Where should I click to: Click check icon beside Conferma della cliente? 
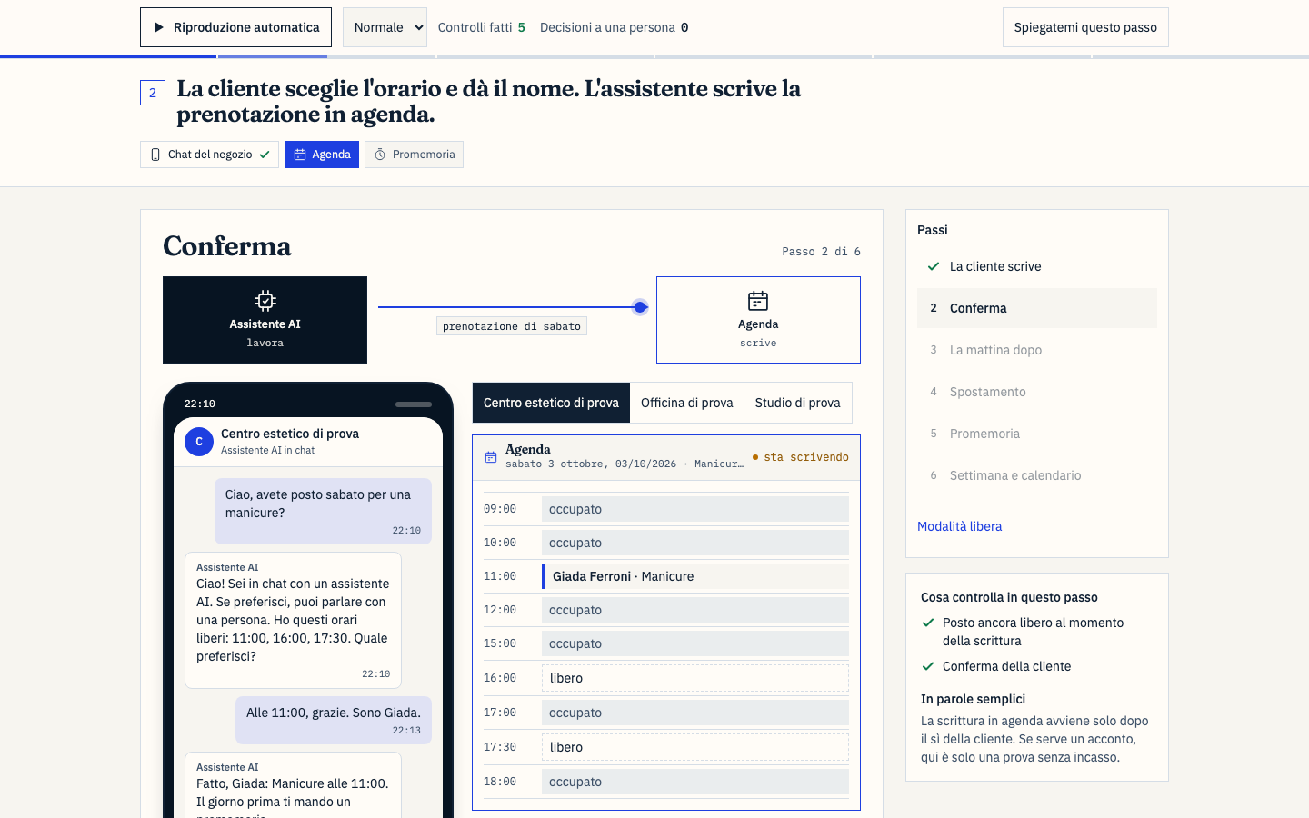[928, 666]
